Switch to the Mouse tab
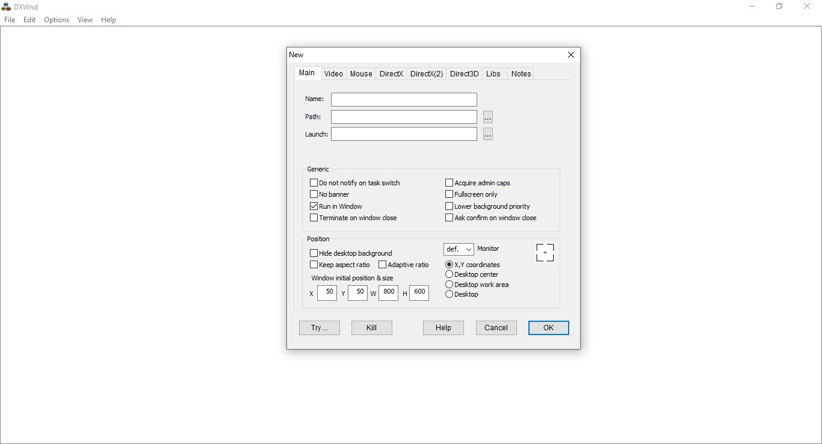This screenshot has height=444, width=822. 361,74
